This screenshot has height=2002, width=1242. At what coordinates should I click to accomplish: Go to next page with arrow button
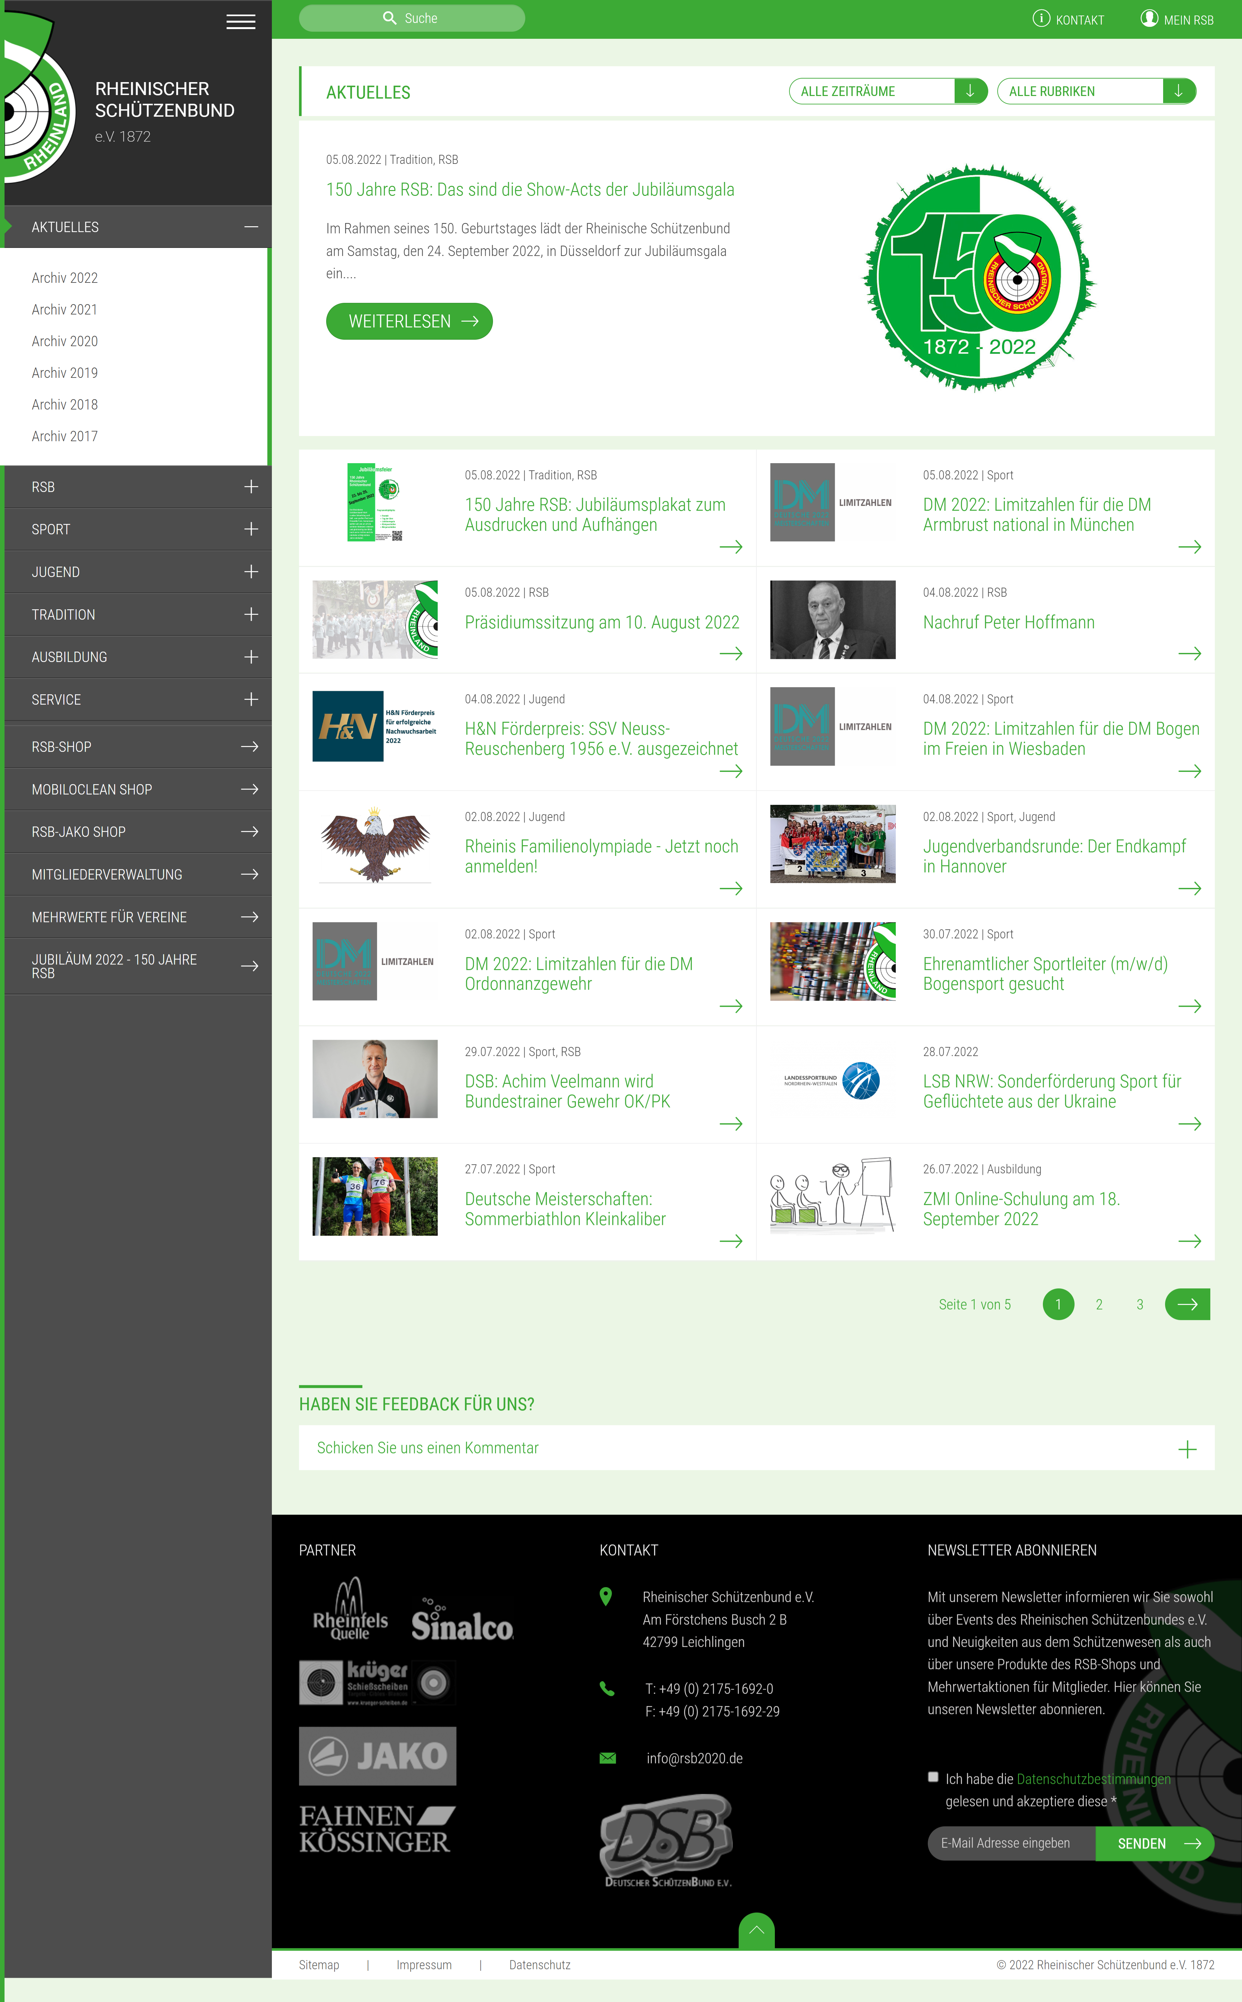[1187, 1304]
